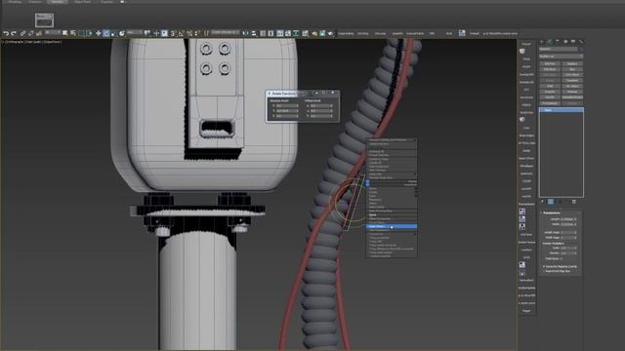The image size is (625, 351).
Task: Click the Length spinner arrows
Action: (x=575, y=219)
